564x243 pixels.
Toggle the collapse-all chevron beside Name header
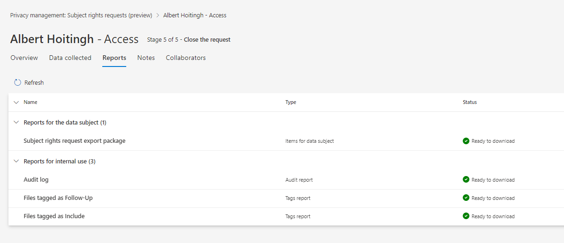(x=16, y=102)
